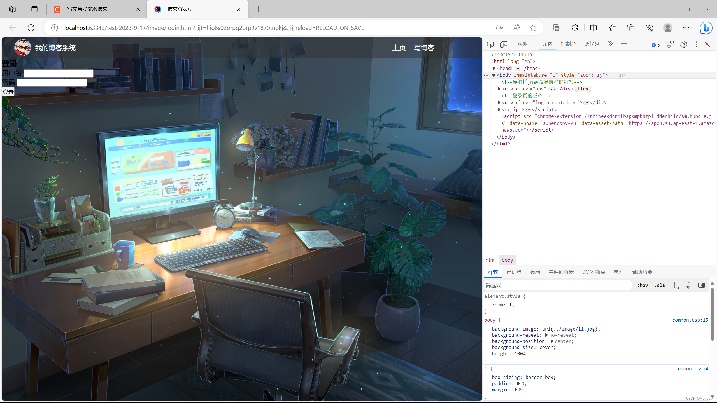The height and width of the screenshot is (403, 717).
Task: Expand the first script node
Action: point(499,109)
